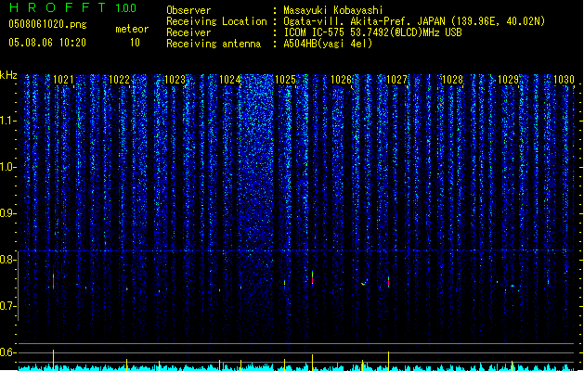Click the curved meteor echo near 1026
The width and height of the screenshot is (584, 371).
tap(365, 282)
